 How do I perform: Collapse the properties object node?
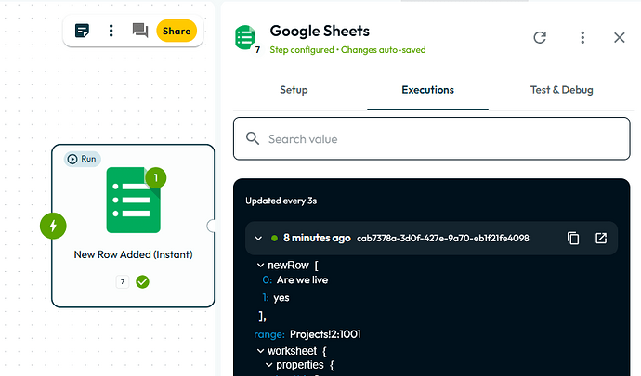[x=269, y=365]
